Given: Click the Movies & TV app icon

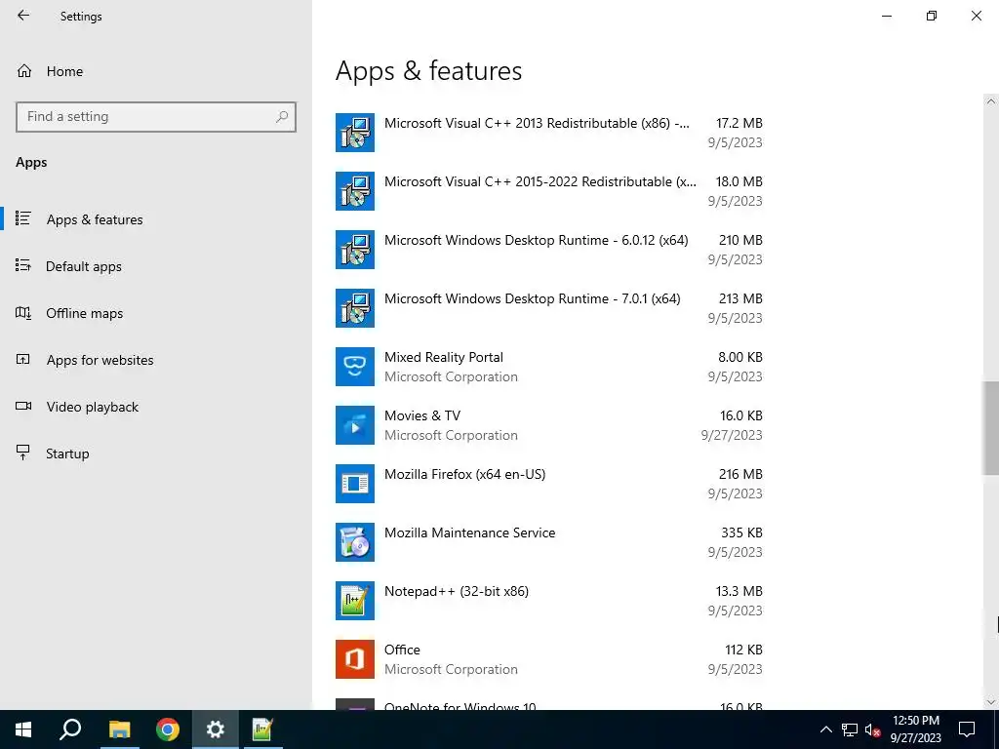Looking at the screenshot, I should coord(355,425).
